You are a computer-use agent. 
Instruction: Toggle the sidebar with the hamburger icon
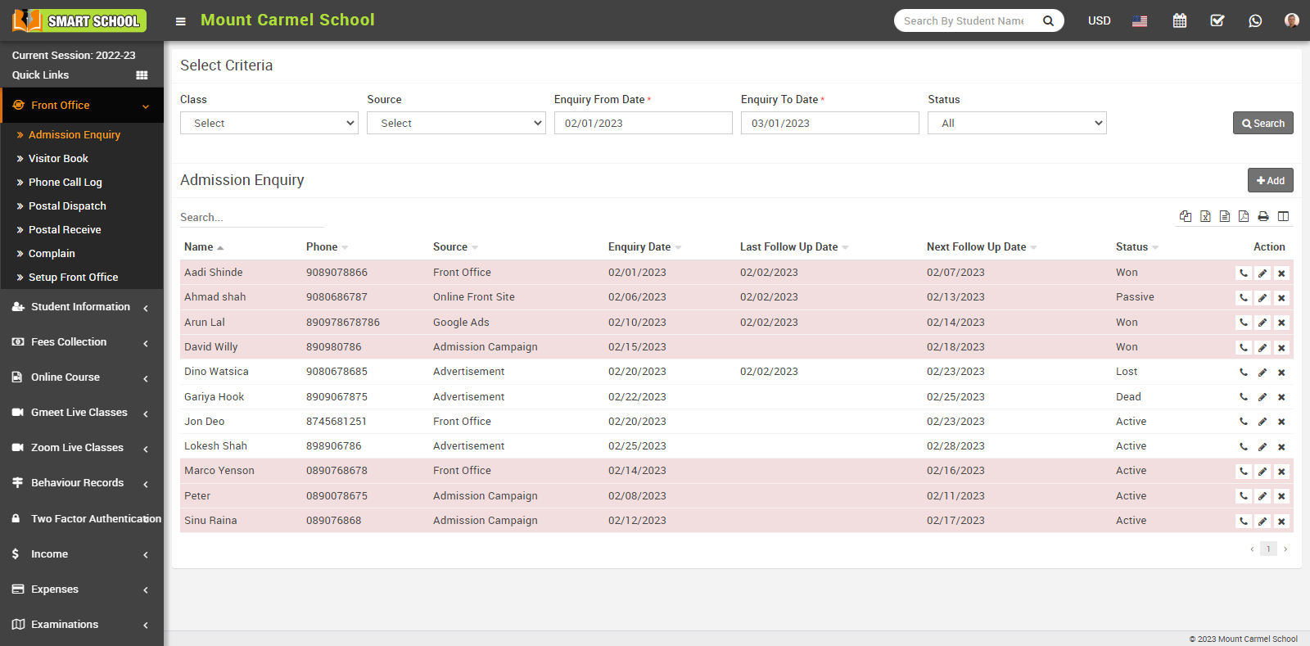(181, 21)
